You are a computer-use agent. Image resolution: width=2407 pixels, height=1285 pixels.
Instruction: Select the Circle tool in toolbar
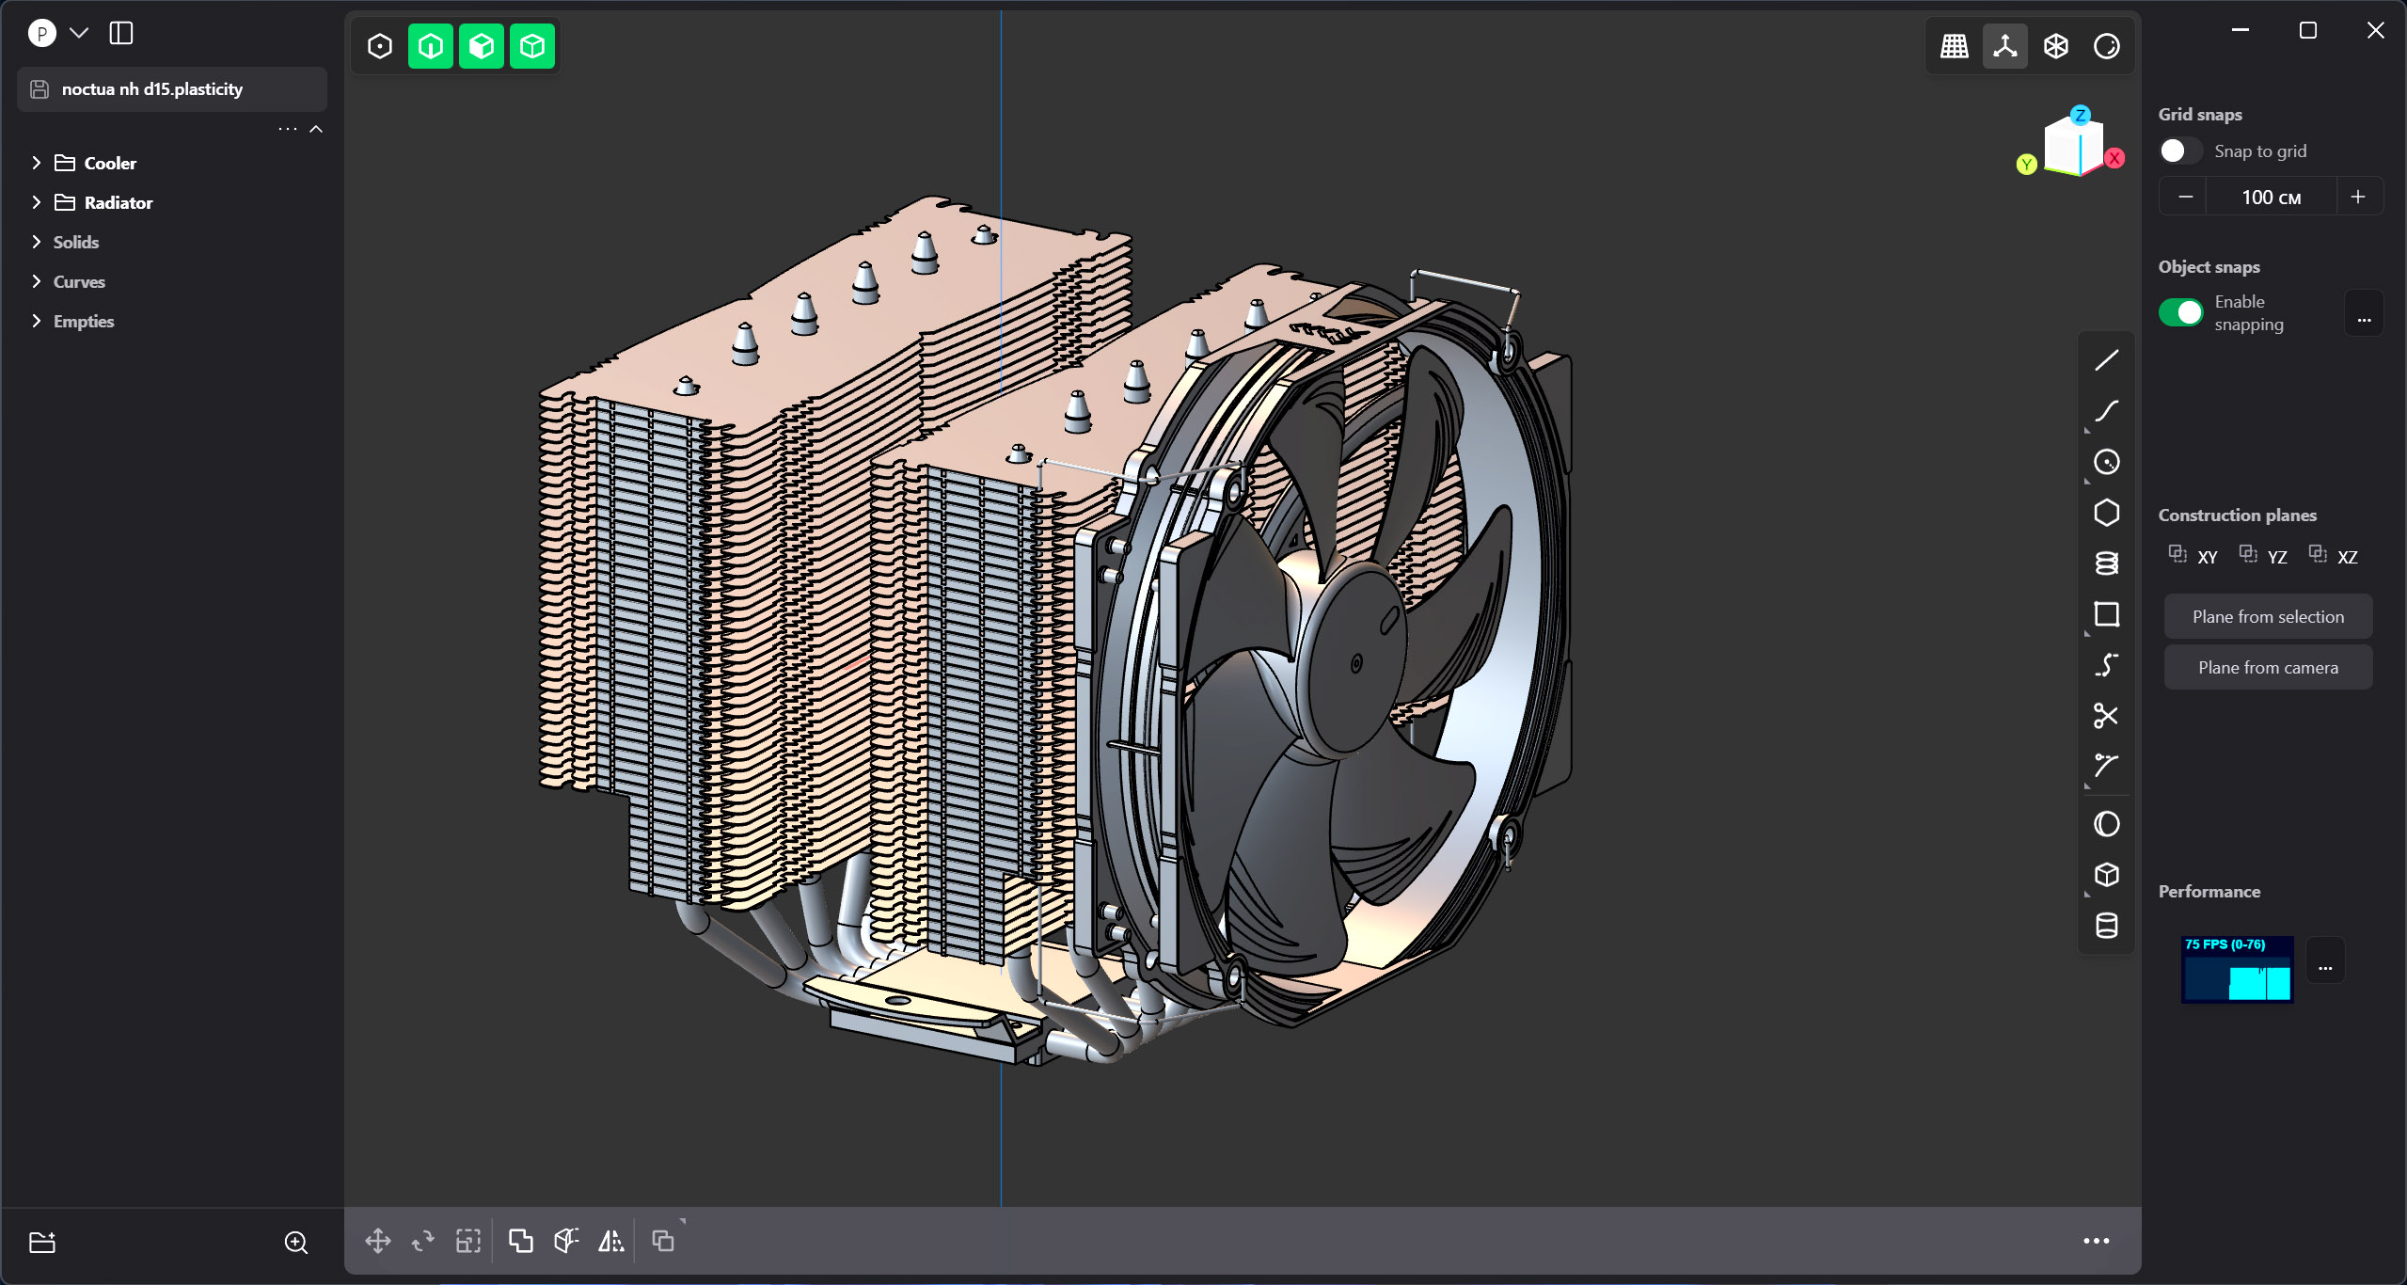(x=2106, y=462)
